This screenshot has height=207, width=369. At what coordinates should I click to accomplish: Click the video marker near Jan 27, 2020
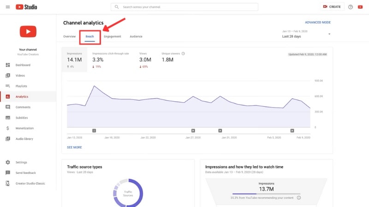[193, 131]
